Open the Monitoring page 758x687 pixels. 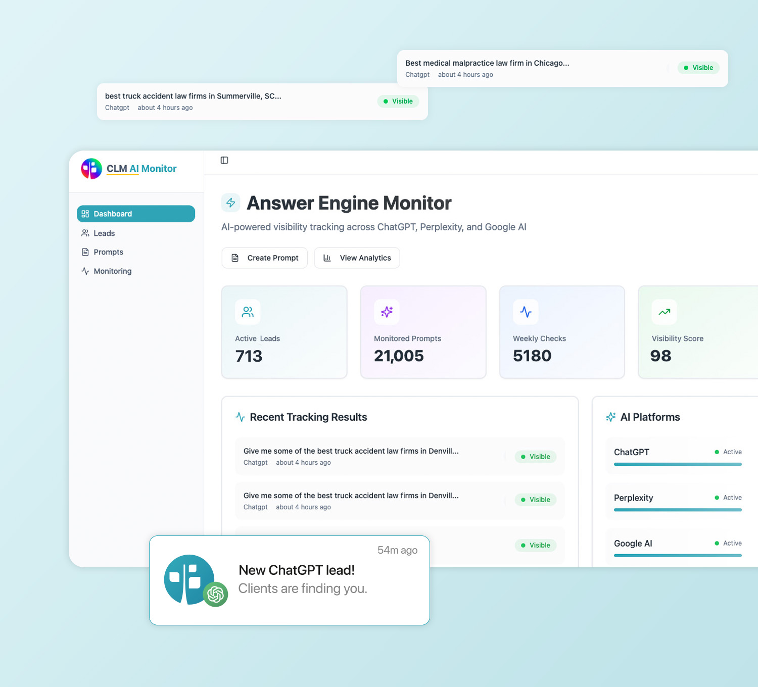[x=136, y=271]
